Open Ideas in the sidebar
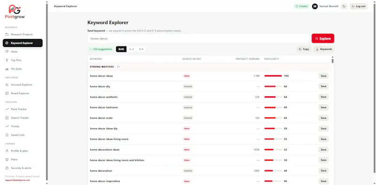The image size is (376, 185). (23, 52)
